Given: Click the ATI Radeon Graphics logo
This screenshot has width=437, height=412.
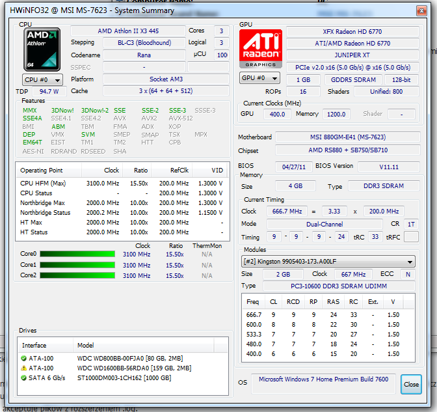Looking at the screenshot, I should click(261, 49).
